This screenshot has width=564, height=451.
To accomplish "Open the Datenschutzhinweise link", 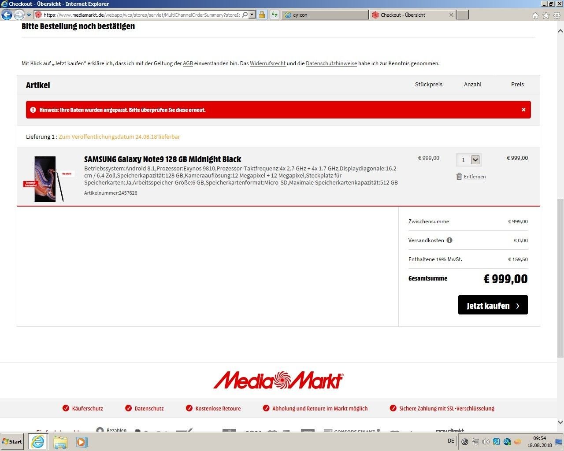I will [331, 63].
